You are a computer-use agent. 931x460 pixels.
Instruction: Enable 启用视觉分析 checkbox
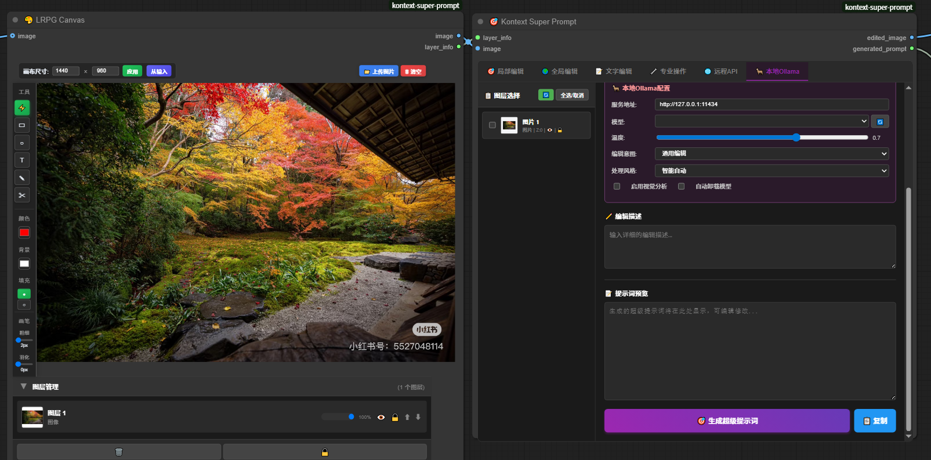click(617, 186)
